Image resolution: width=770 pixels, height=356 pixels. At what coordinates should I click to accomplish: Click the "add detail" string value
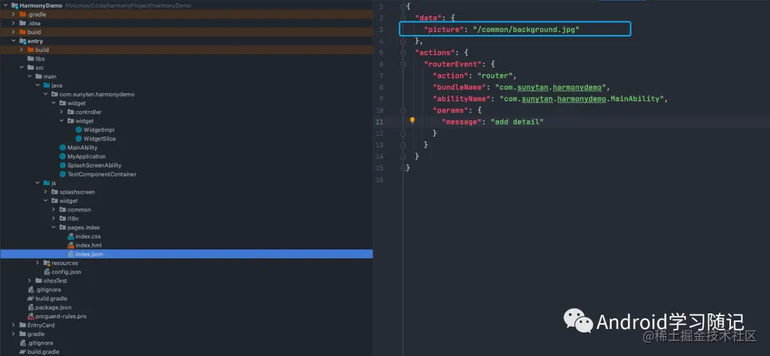pyautogui.click(x=517, y=122)
